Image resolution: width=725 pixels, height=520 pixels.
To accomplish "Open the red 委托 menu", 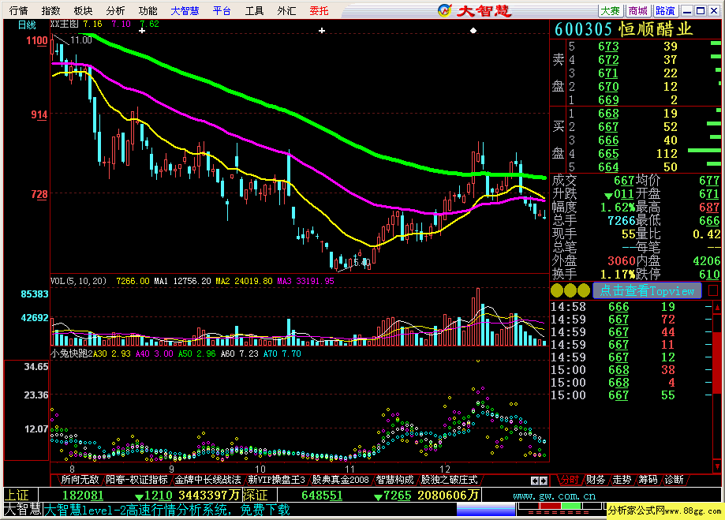I will coord(319,10).
